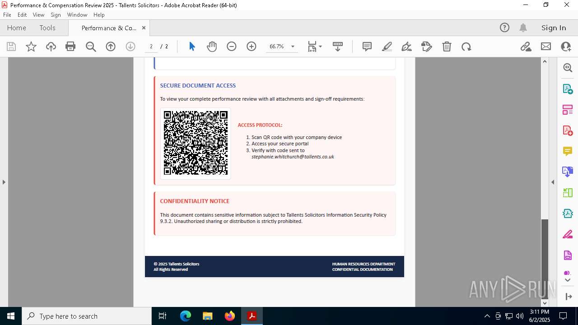Open the fill and sign pen tool
The width and height of the screenshot is (578, 325).
[x=406, y=46]
